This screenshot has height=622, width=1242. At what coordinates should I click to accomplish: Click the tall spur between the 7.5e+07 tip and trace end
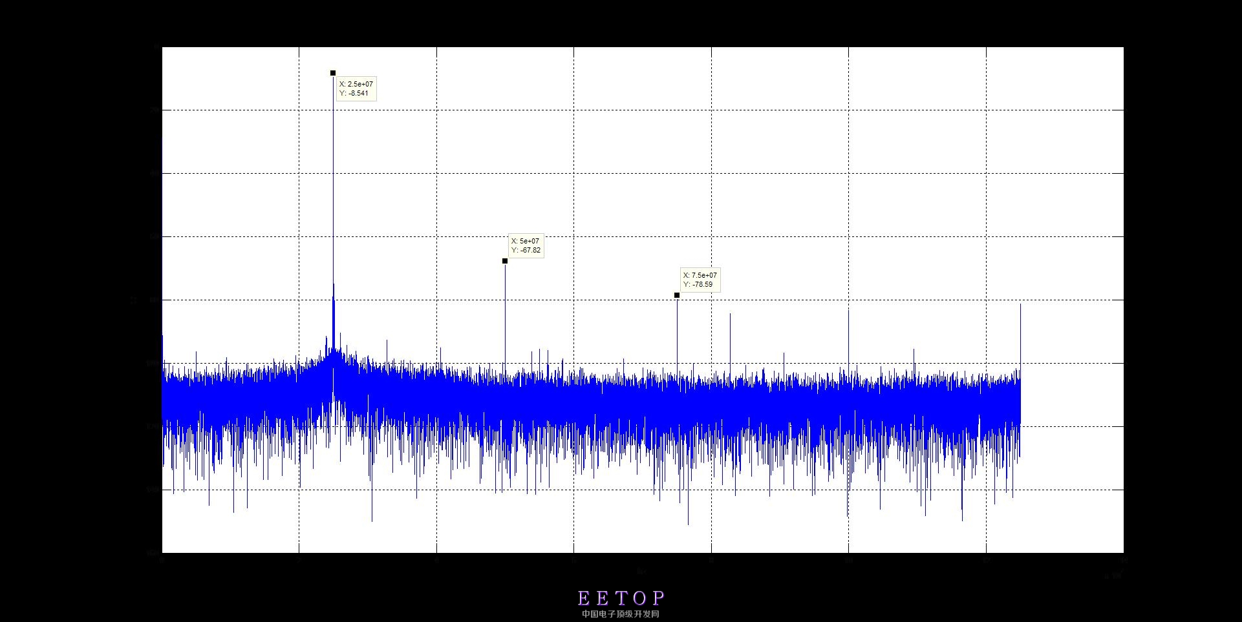(848, 339)
